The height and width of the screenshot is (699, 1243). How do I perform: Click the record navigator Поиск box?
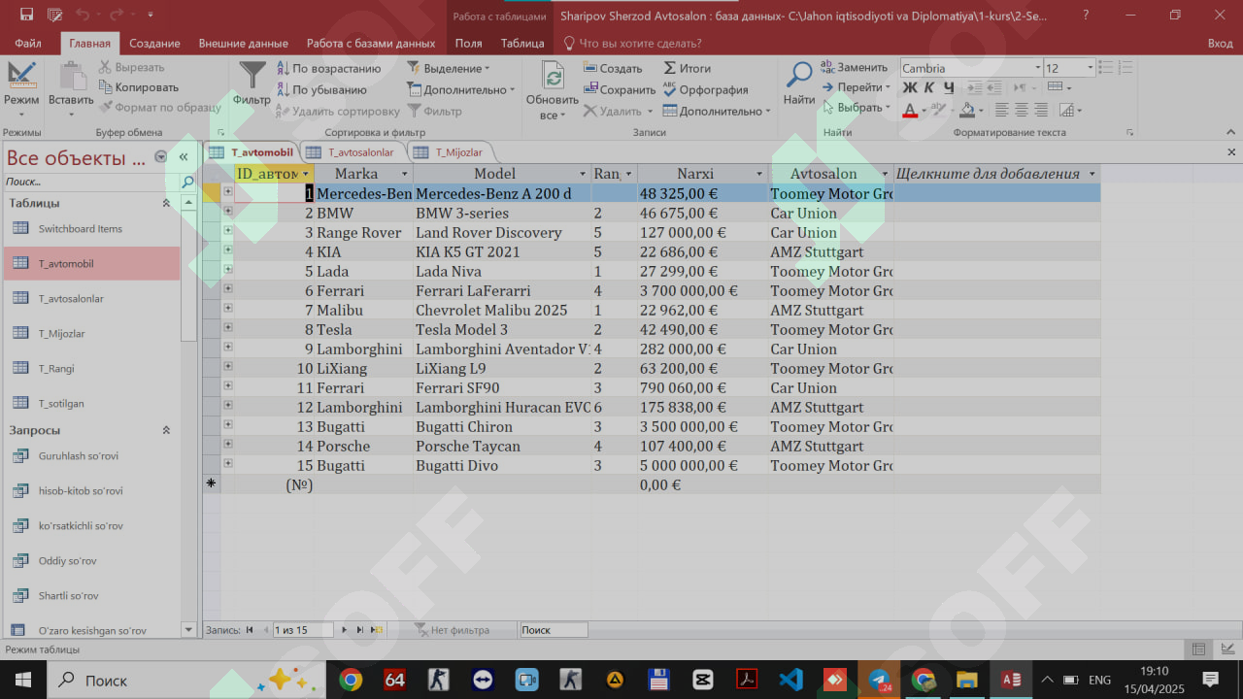(x=554, y=630)
